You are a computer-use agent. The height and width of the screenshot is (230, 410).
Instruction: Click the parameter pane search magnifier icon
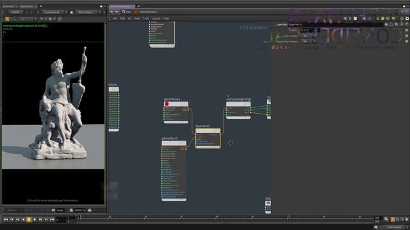[x=397, y=24]
